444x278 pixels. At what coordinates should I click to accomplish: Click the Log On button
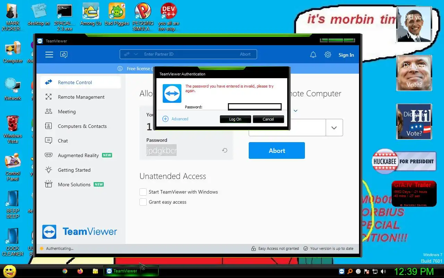pos(235,119)
